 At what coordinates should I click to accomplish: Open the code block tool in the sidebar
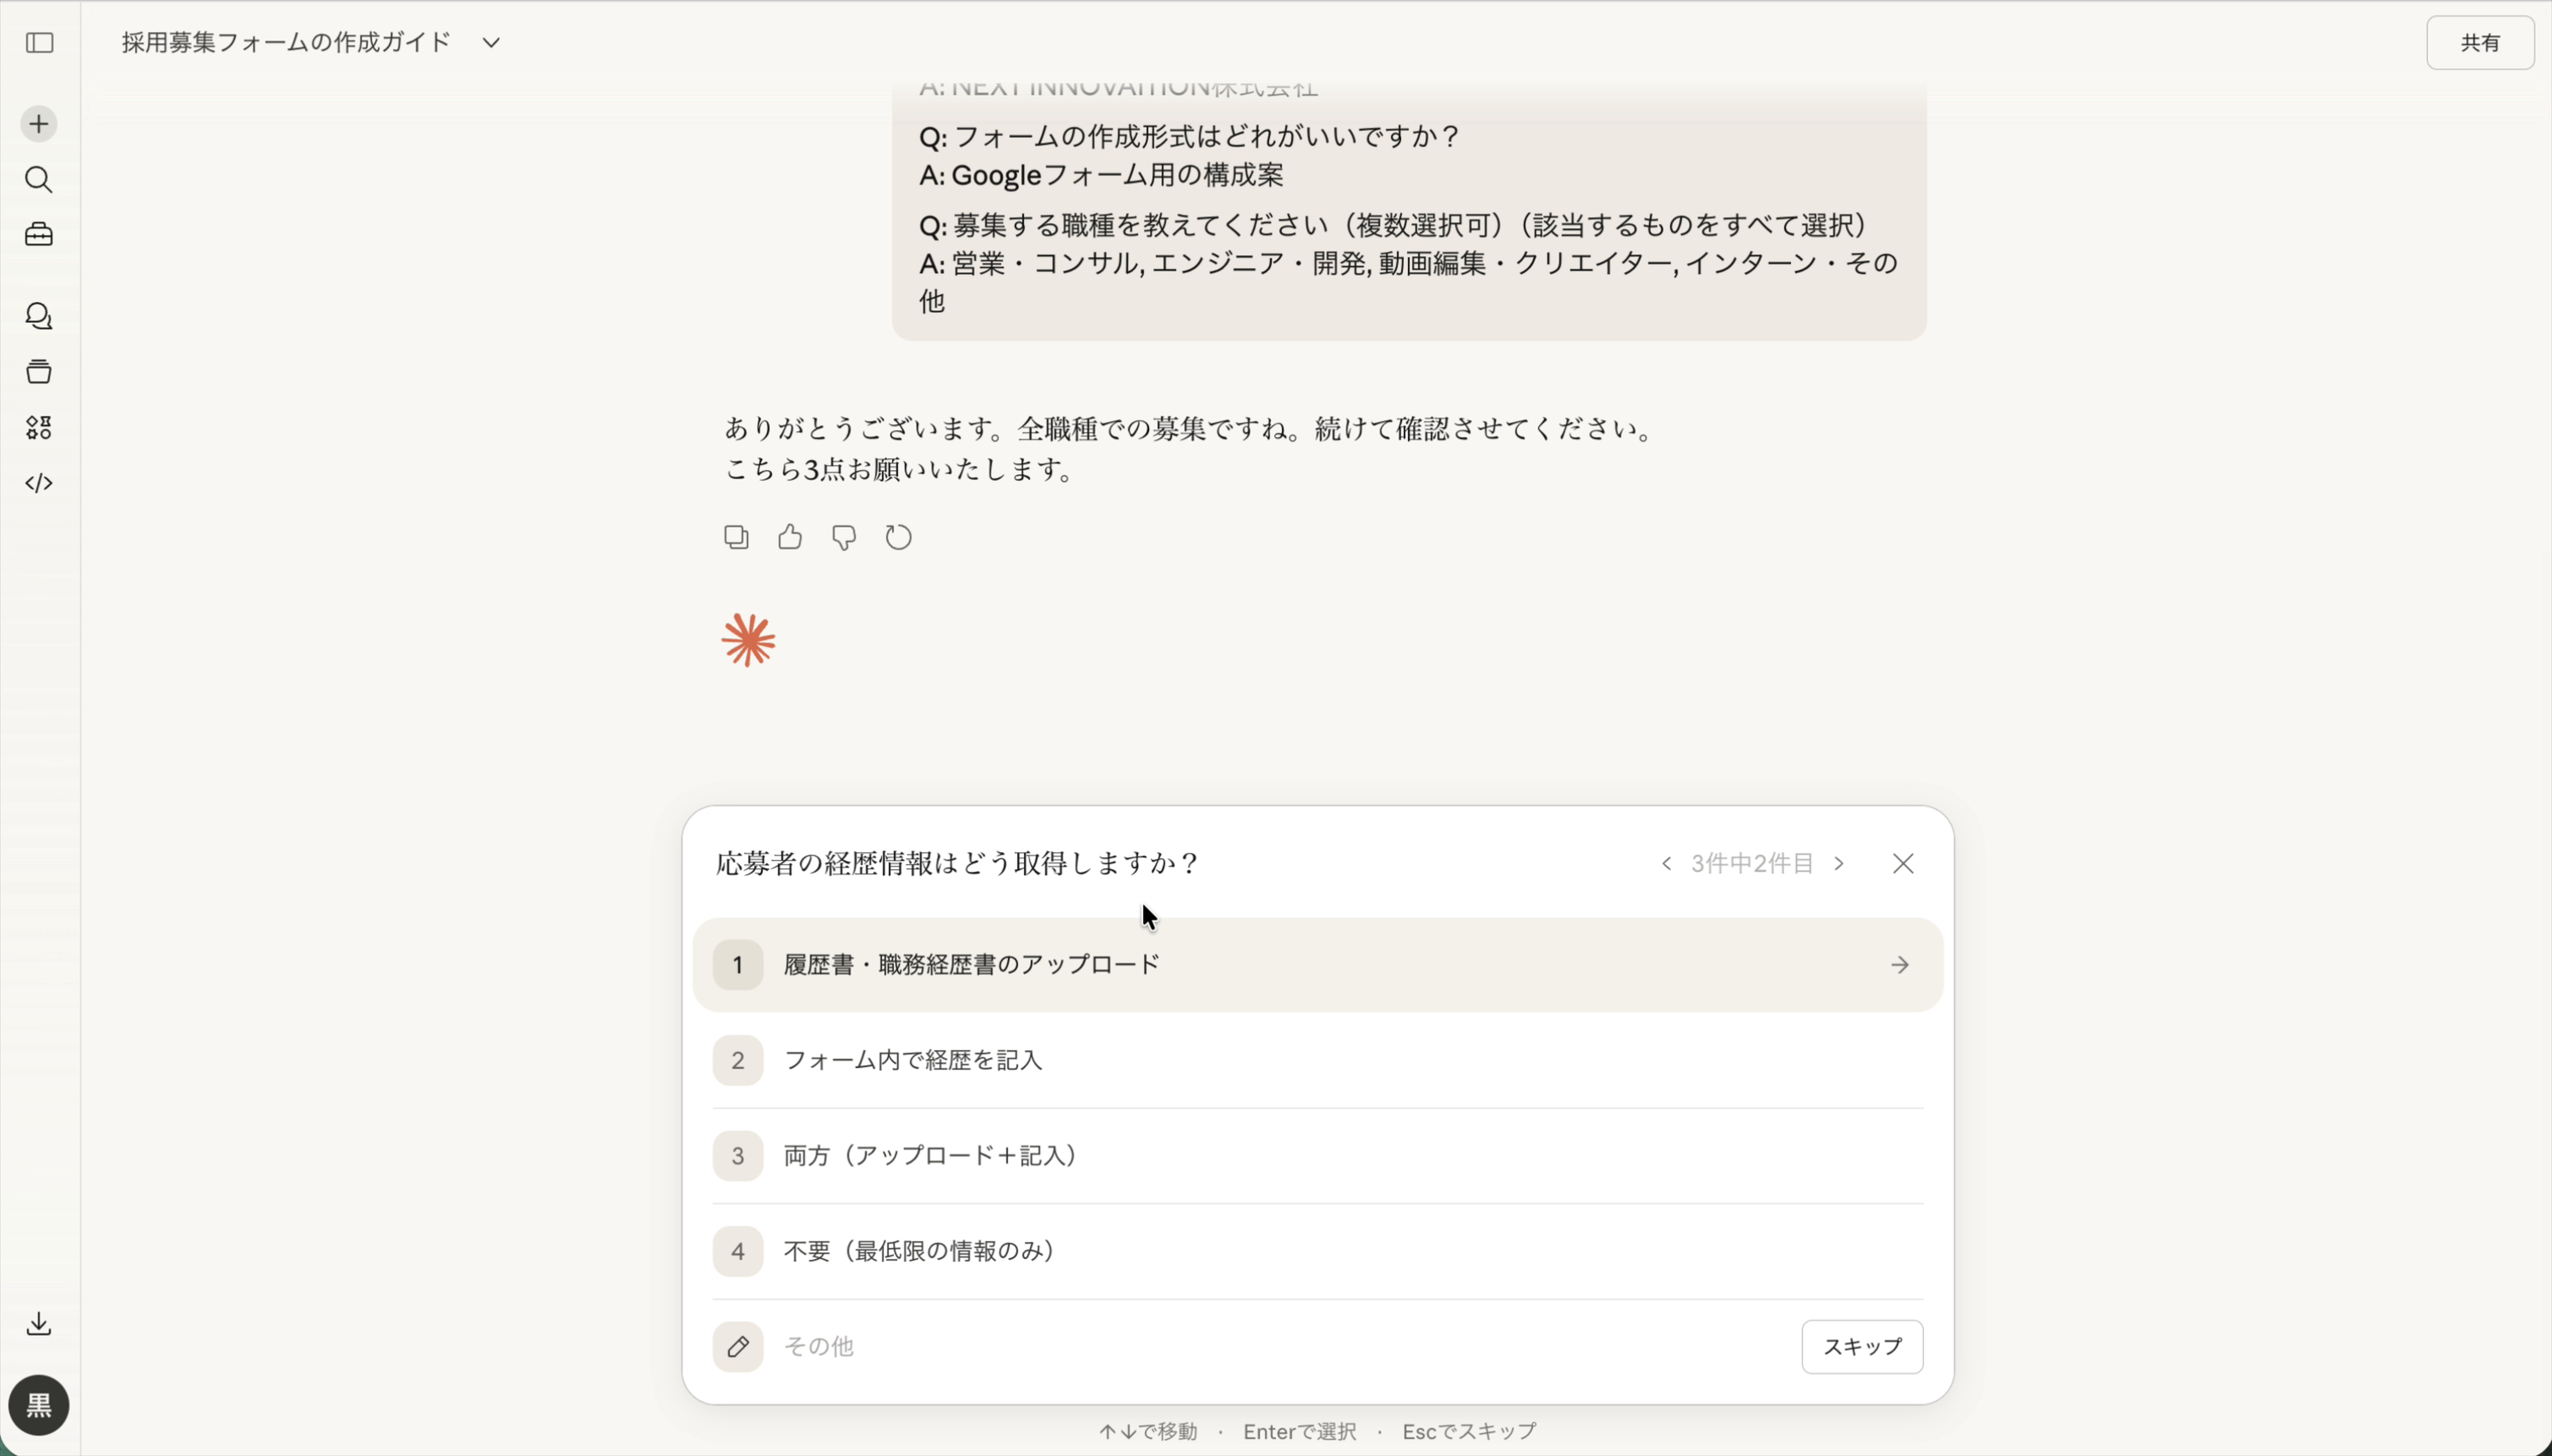coord(40,484)
